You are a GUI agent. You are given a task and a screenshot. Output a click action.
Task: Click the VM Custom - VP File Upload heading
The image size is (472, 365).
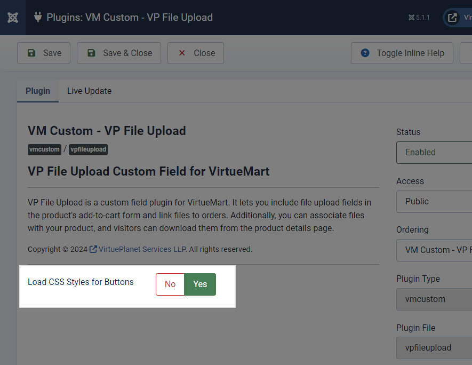107,131
